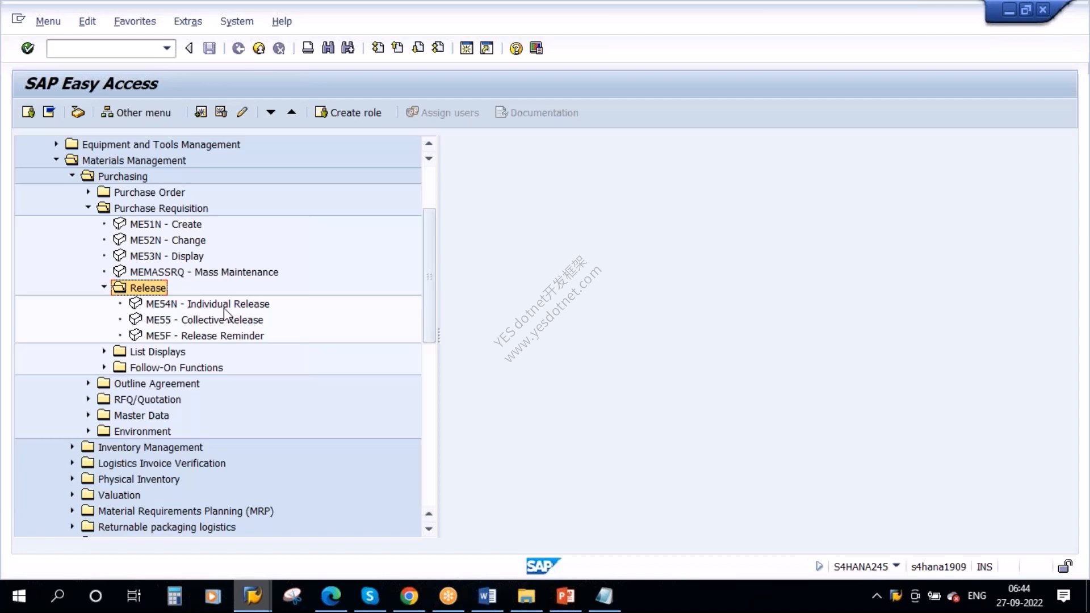Image resolution: width=1090 pixels, height=613 pixels.
Task: Open Google Chrome from the taskbar
Action: pyautogui.click(x=409, y=596)
